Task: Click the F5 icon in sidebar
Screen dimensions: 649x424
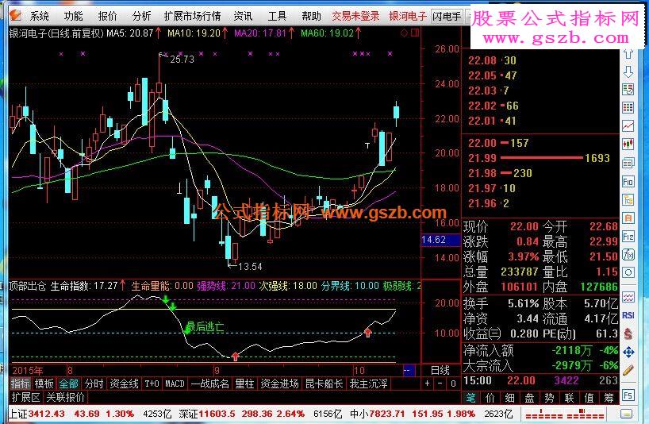Action: [628, 395]
